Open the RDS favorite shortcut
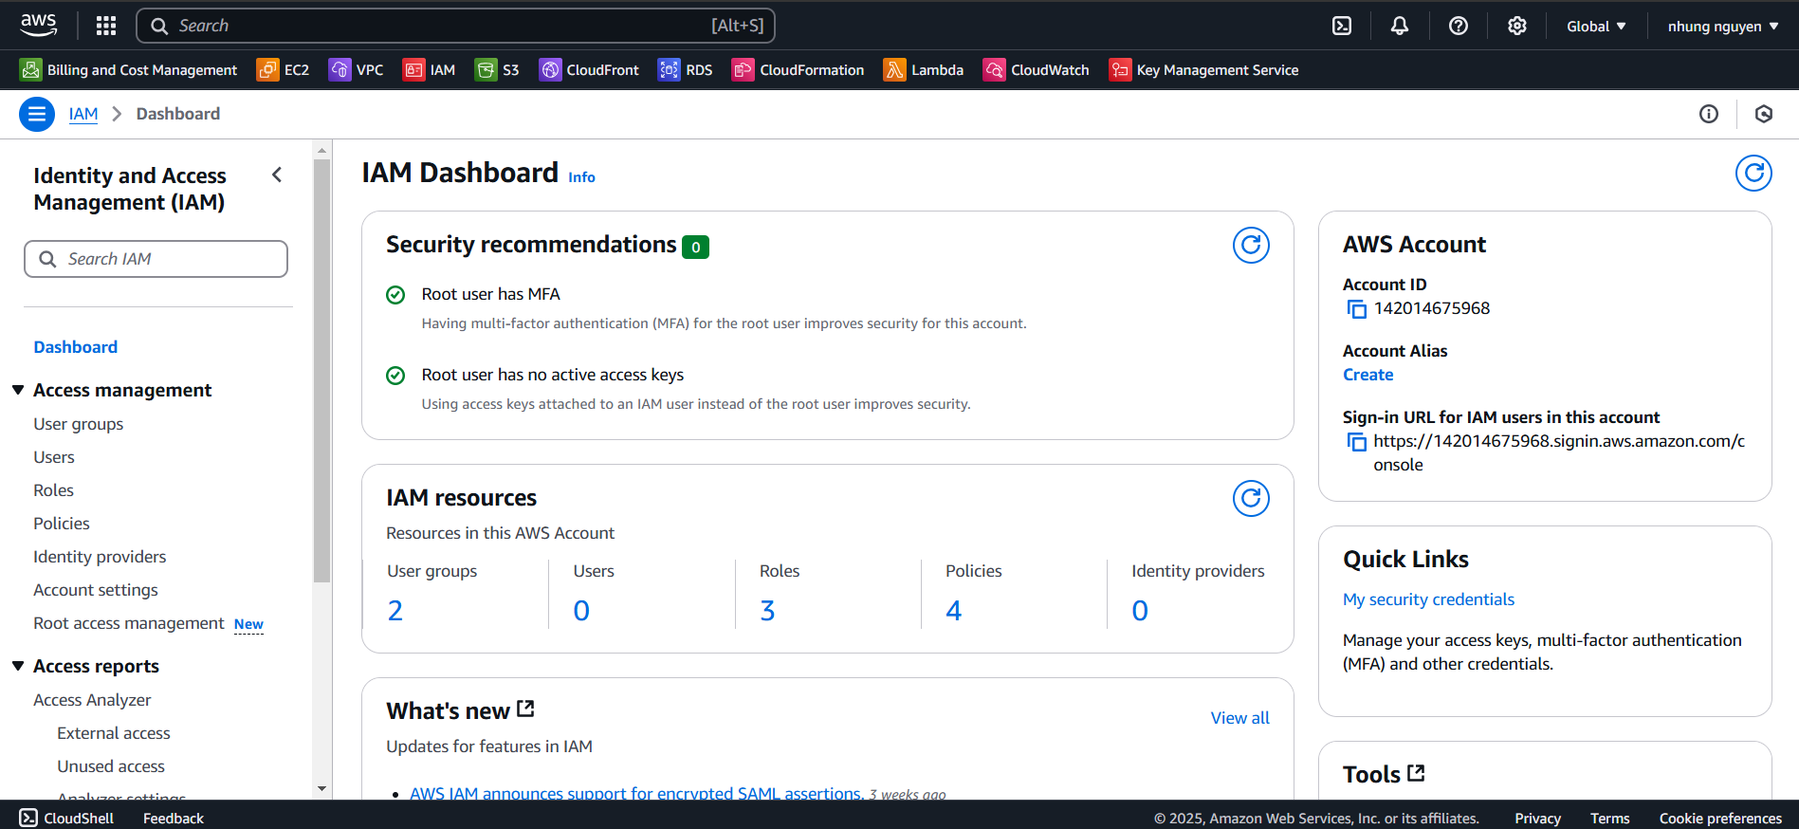 coord(685,70)
